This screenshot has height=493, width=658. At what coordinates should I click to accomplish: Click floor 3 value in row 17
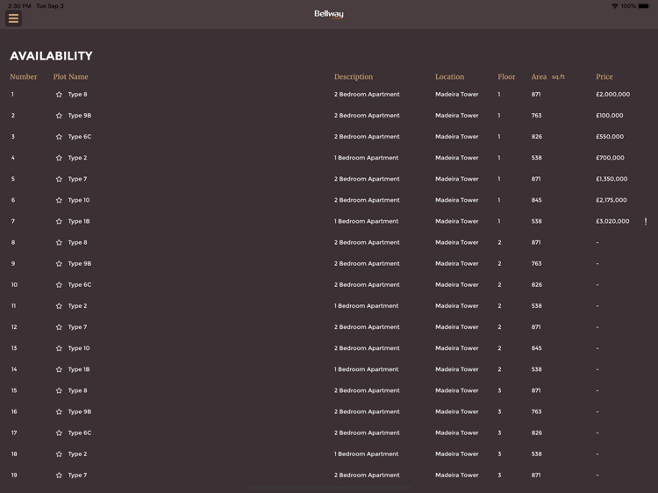[x=499, y=432]
